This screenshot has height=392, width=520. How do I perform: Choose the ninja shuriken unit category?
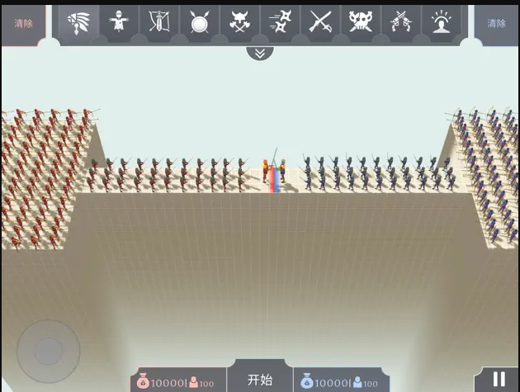click(x=280, y=22)
